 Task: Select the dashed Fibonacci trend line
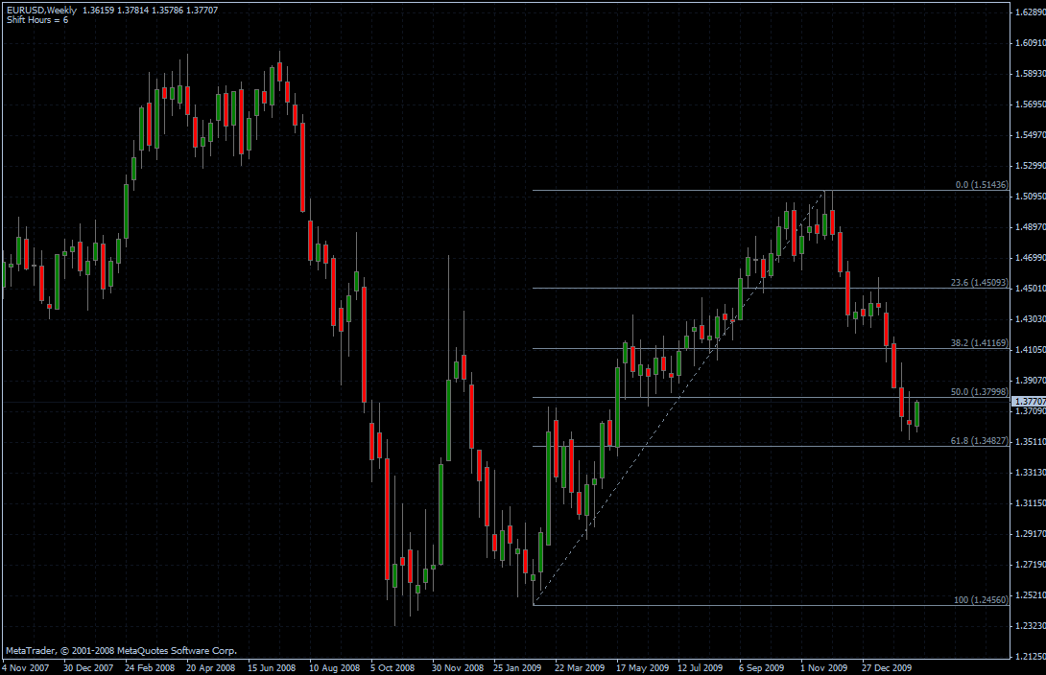(679, 398)
